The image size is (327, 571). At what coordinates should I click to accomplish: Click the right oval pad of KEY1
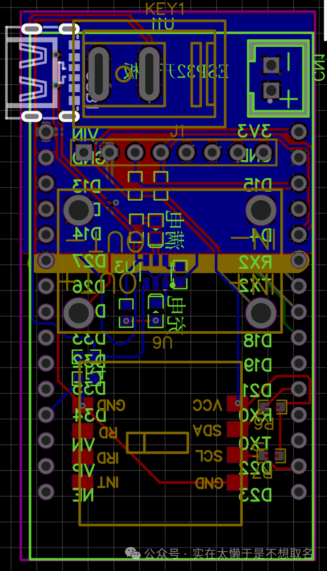pos(150,74)
